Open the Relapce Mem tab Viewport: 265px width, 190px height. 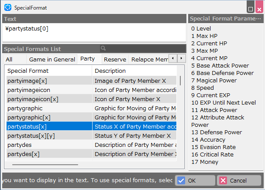pyautogui.click(x=149, y=59)
